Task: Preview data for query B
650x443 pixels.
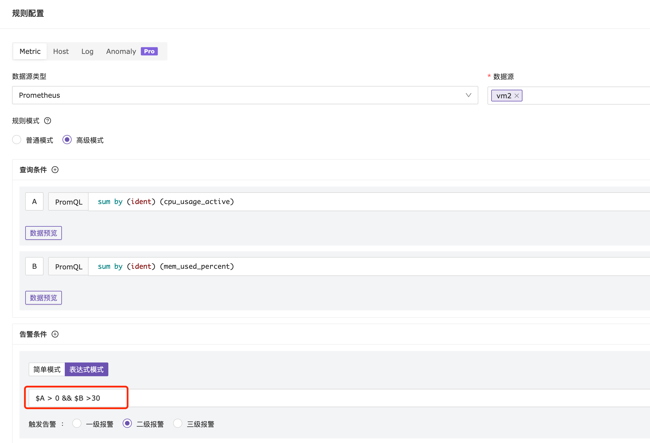Action: point(44,298)
